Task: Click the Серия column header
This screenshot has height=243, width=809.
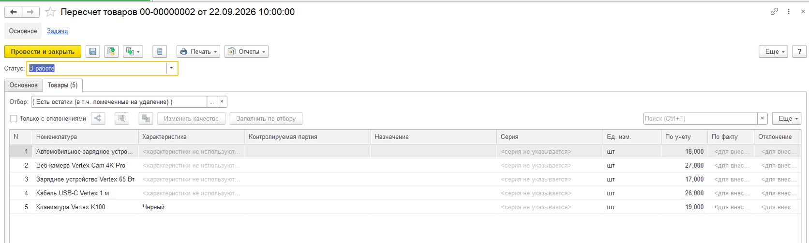Action: click(x=550, y=137)
